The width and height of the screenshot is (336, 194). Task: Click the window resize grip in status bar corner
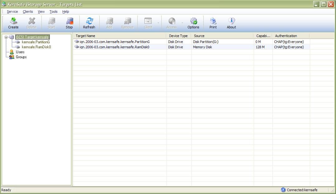[x=333, y=191]
